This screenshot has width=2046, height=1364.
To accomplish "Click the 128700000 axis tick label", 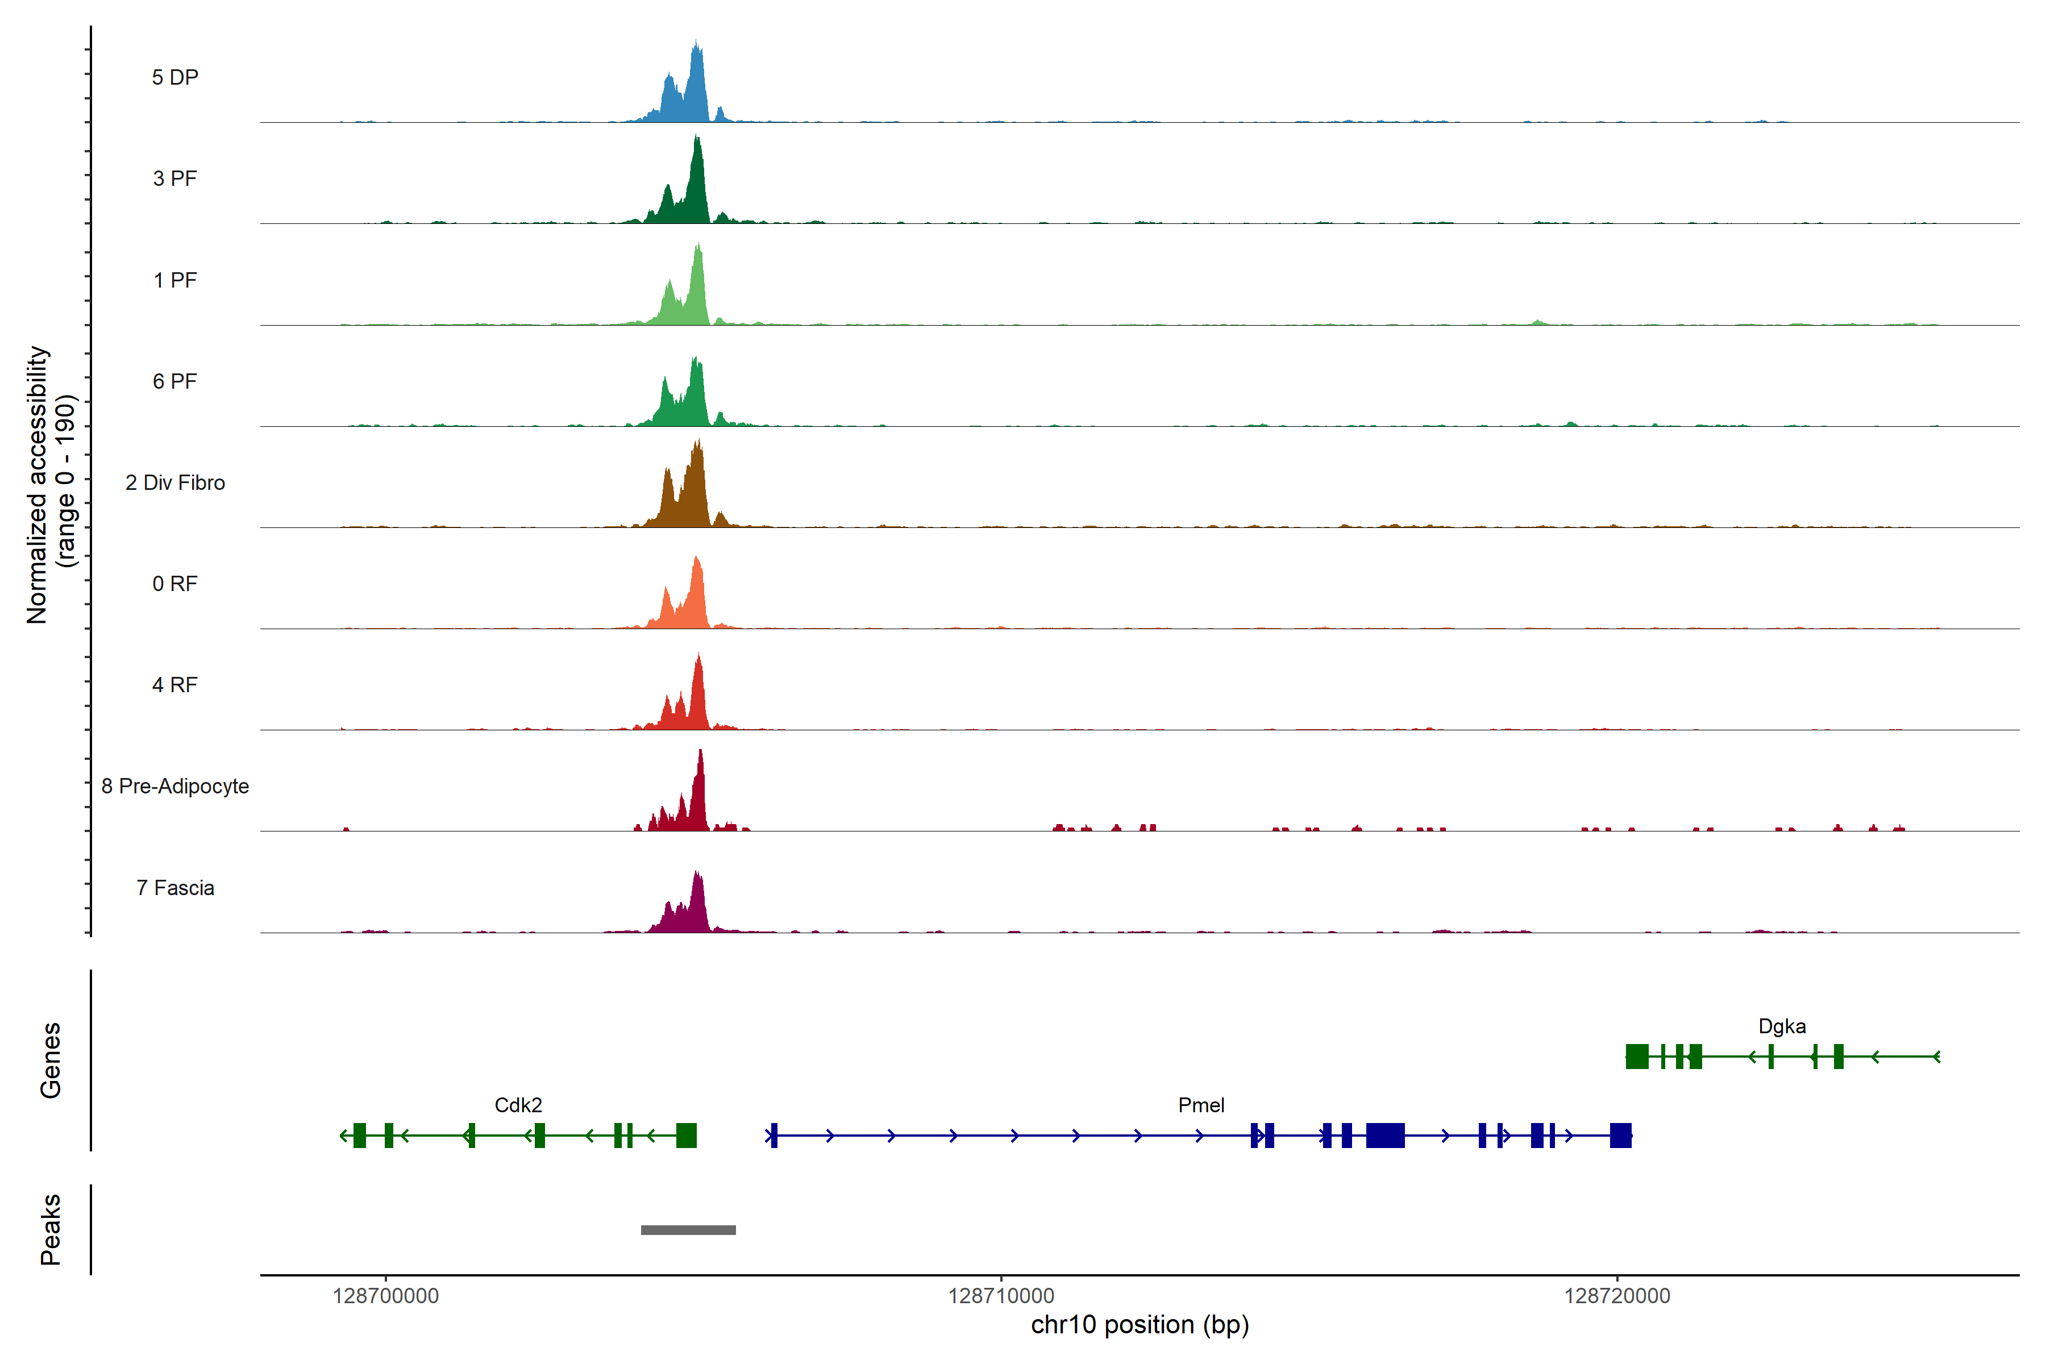I will coord(385,1295).
